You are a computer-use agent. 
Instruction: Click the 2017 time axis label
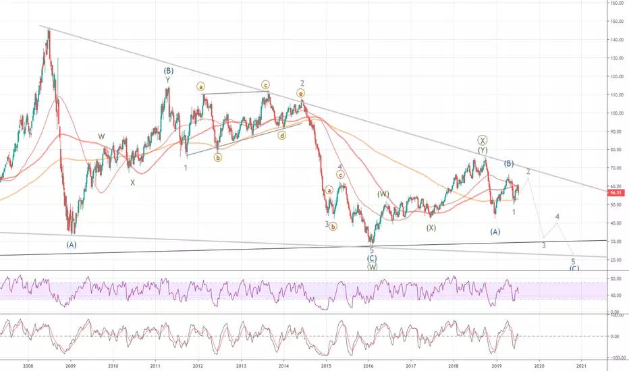tap(411, 366)
